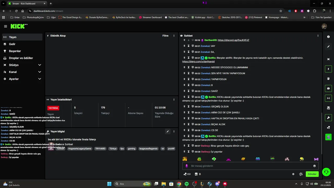Click the screen capture icon in right sidebar
Screen dimensions: 334x188
point(328,59)
